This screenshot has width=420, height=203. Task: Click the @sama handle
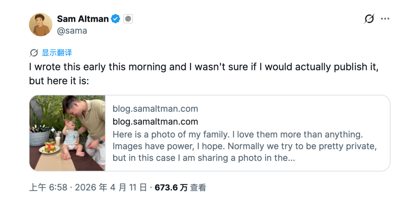72,31
